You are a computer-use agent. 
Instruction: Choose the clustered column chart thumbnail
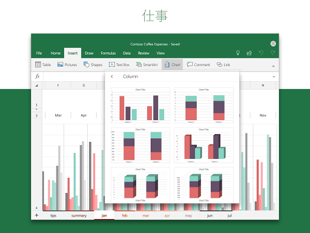tap(140, 106)
